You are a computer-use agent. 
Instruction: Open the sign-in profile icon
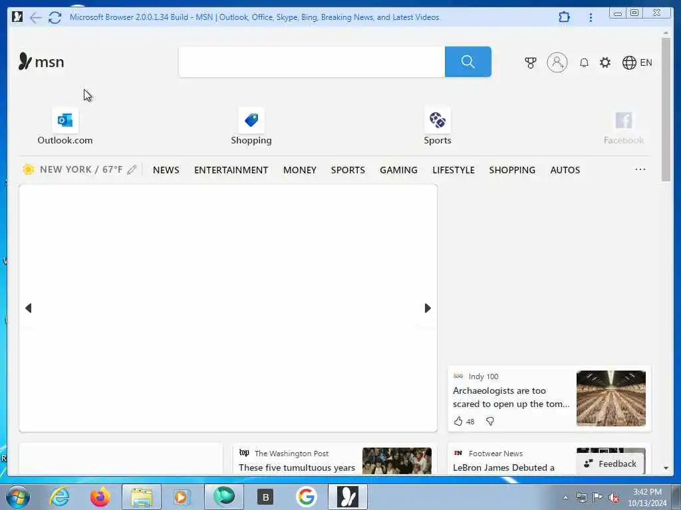click(557, 62)
